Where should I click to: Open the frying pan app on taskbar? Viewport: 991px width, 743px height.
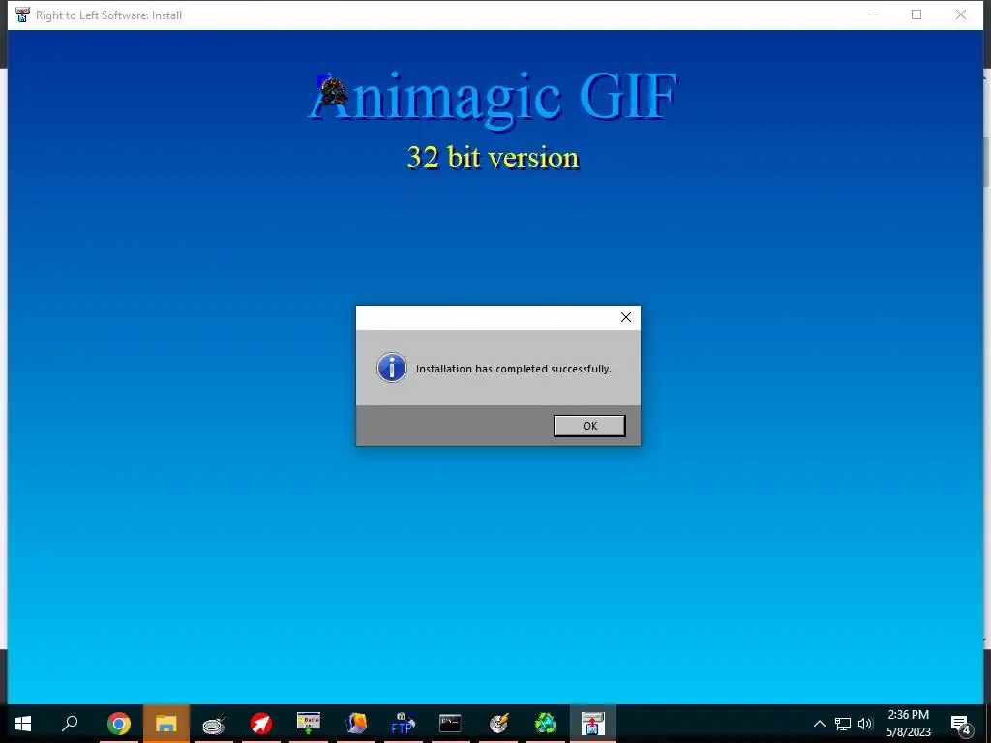point(214,724)
